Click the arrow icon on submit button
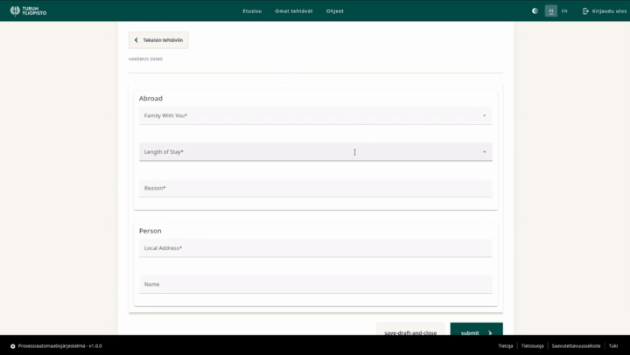The height and width of the screenshot is (355, 630). pos(490,333)
